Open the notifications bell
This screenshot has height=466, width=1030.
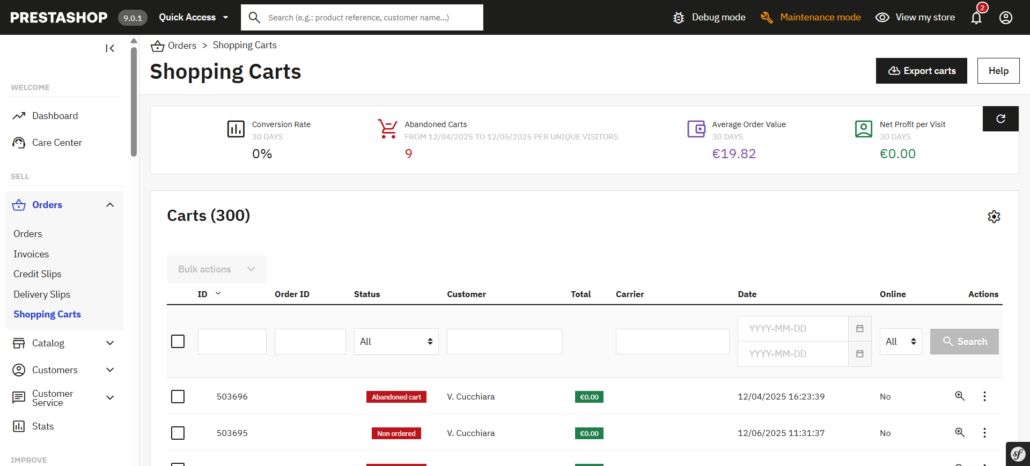976,18
